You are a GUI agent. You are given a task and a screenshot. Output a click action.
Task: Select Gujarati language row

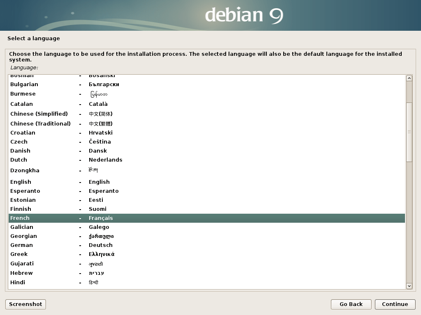point(207,264)
